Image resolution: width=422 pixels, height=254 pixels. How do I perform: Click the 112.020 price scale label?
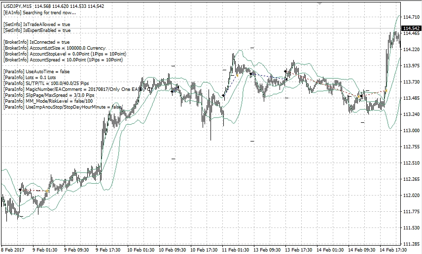coord(411,196)
